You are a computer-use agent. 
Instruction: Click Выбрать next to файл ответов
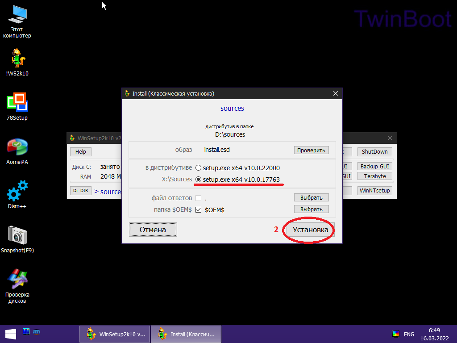pos(311,197)
